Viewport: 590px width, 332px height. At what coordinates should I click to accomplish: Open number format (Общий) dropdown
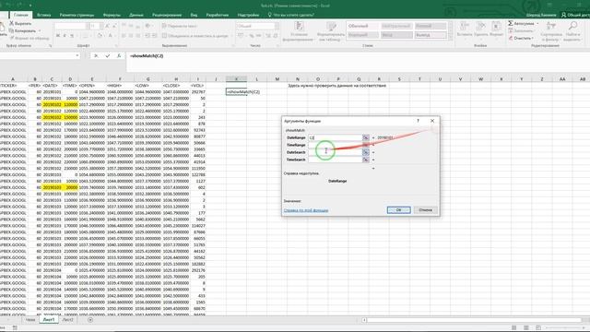(x=277, y=26)
